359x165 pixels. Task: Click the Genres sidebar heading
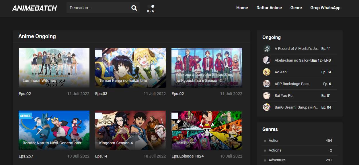pyautogui.click(x=270, y=129)
